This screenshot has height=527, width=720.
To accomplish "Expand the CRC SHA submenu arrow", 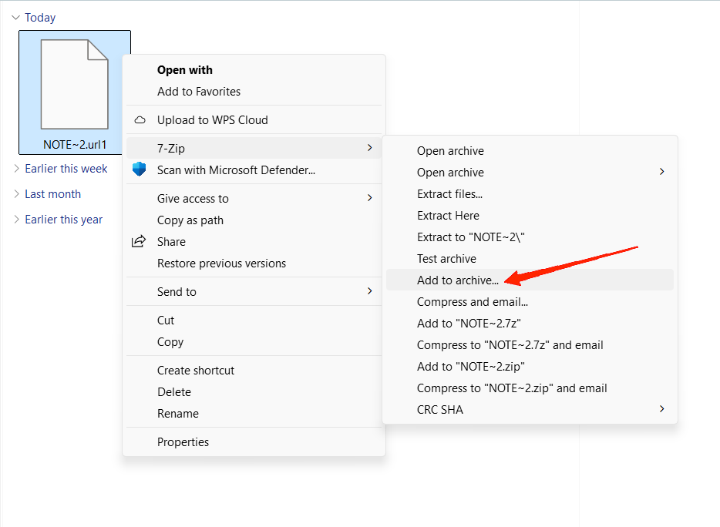I will click(x=661, y=409).
